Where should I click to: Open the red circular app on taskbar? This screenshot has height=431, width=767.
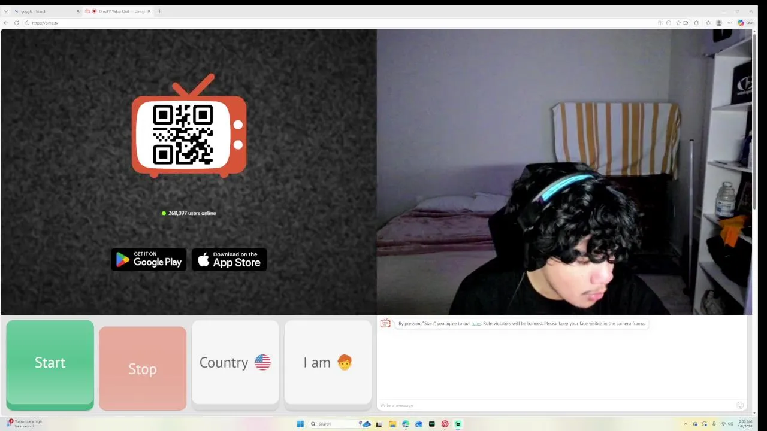(445, 424)
